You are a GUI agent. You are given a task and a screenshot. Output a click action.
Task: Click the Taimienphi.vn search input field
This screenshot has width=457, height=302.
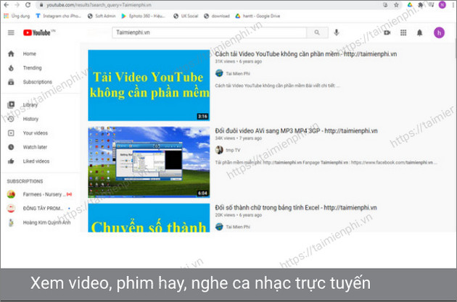pyautogui.click(x=209, y=33)
